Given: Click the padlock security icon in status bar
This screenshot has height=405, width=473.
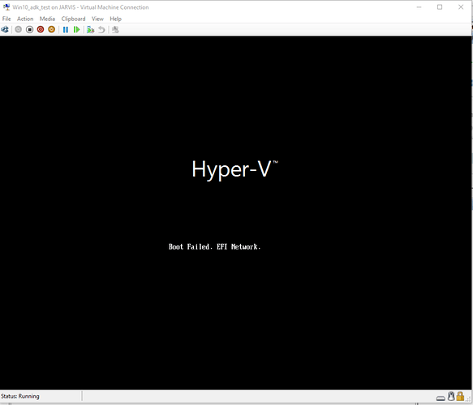Looking at the screenshot, I should pyautogui.click(x=460, y=396).
